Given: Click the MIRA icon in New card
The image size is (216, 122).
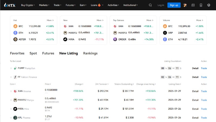Looking at the screenshot, I should click(65, 39).
